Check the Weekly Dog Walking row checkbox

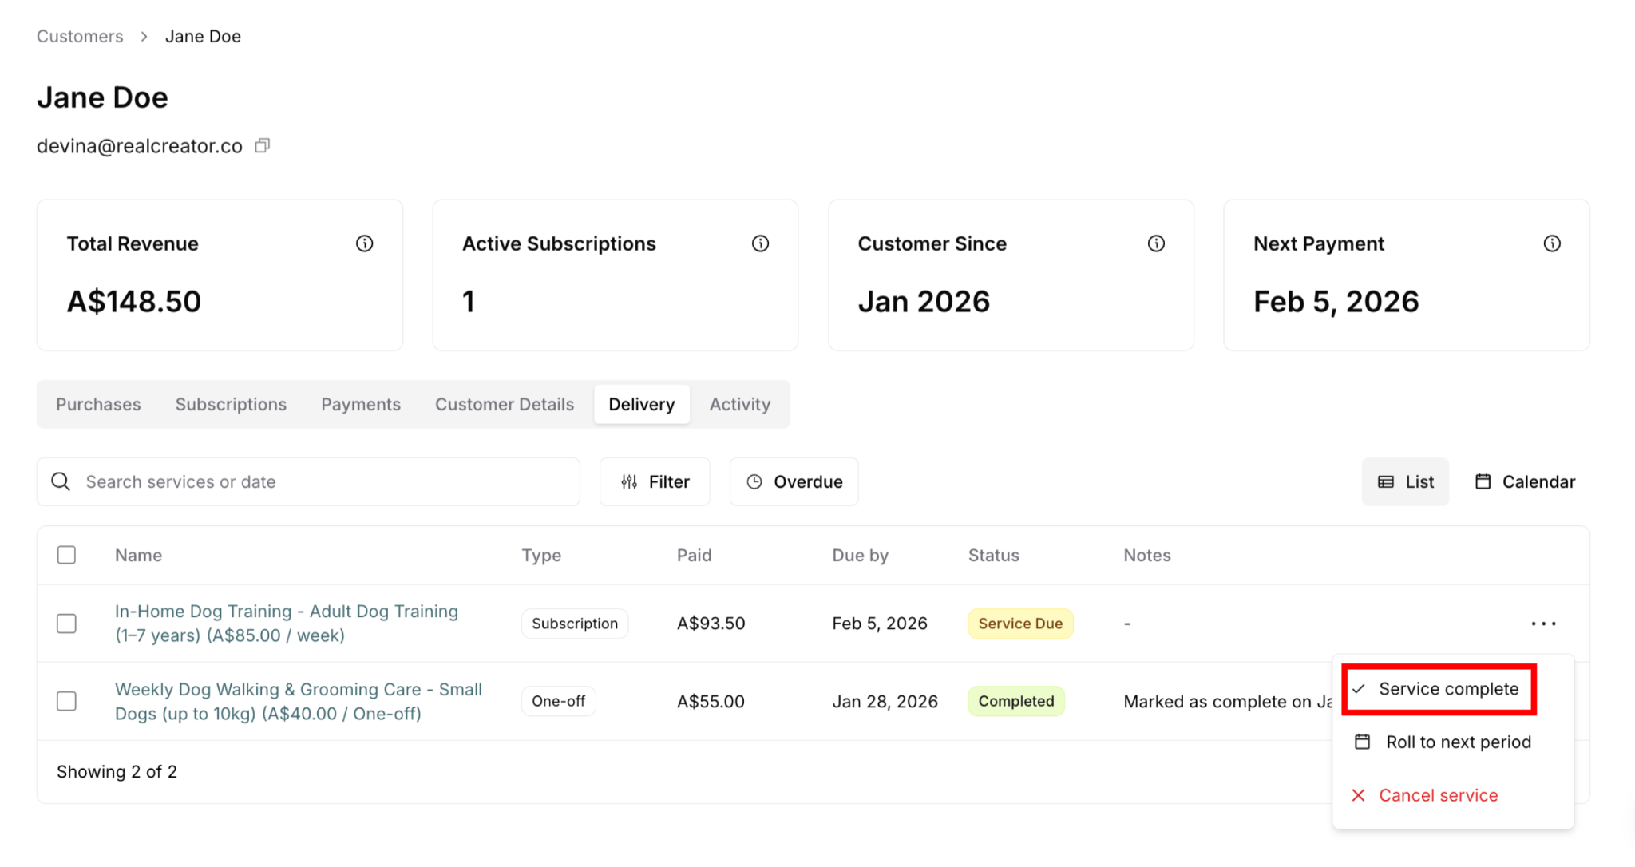pos(67,701)
